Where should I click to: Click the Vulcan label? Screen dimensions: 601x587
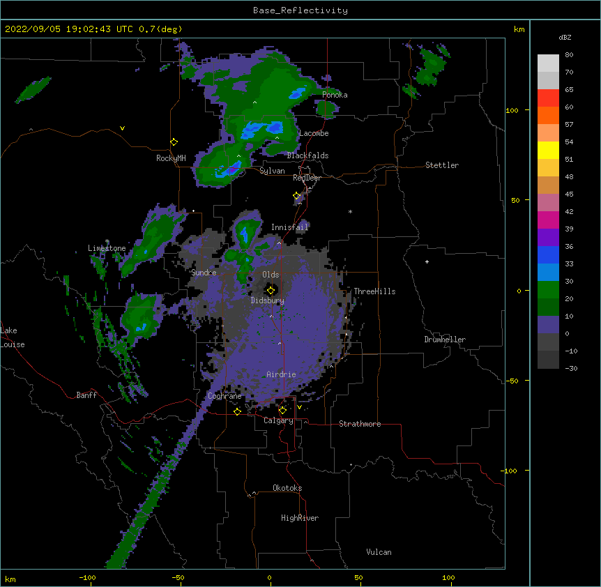click(x=379, y=552)
